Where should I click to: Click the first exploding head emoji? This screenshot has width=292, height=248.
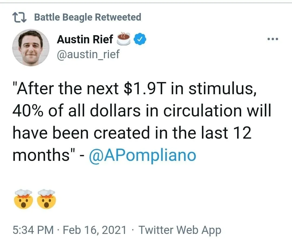pyautogui.click(x=24, y=199)
